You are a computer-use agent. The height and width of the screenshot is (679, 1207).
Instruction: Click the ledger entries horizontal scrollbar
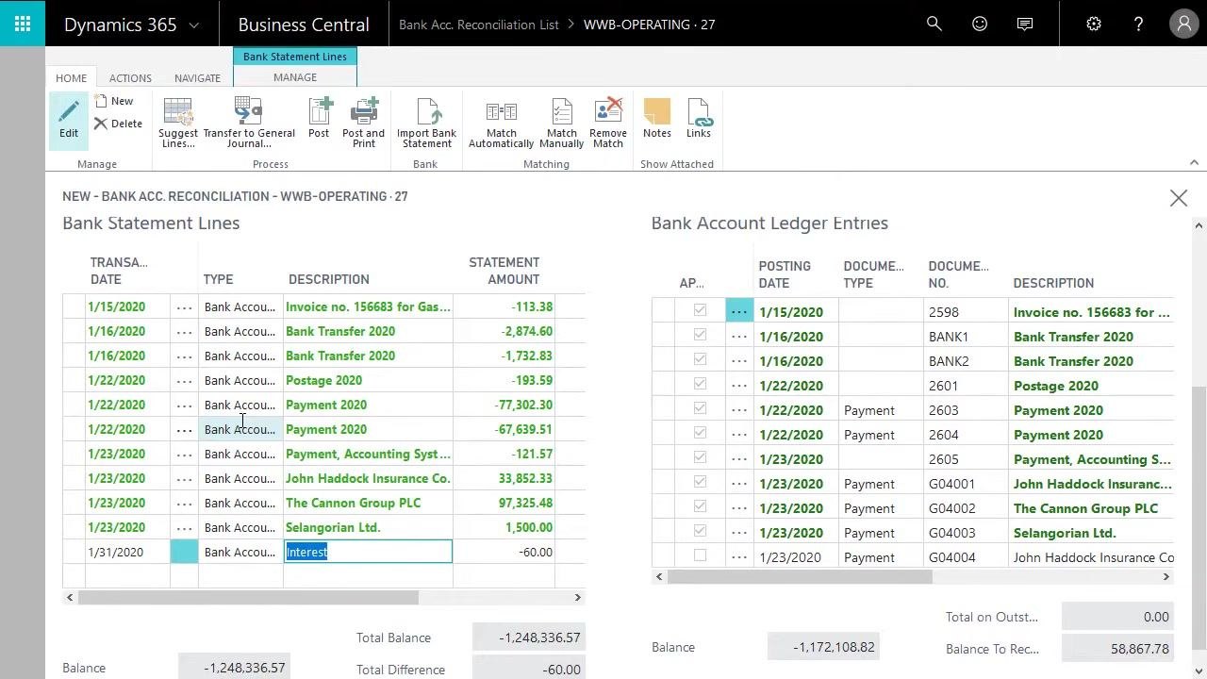point(800,577)
